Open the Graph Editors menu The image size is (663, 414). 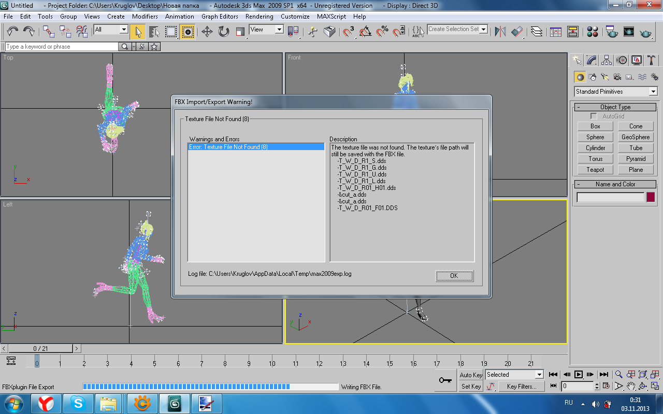pyautogui.click(x=220, y=17)
